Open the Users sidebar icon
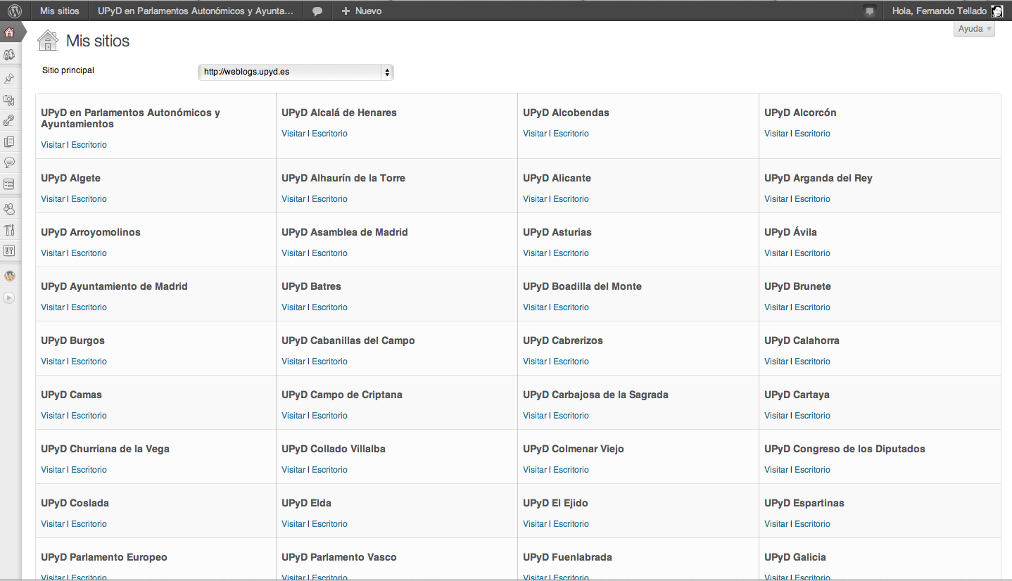 [x=9, y=209]
